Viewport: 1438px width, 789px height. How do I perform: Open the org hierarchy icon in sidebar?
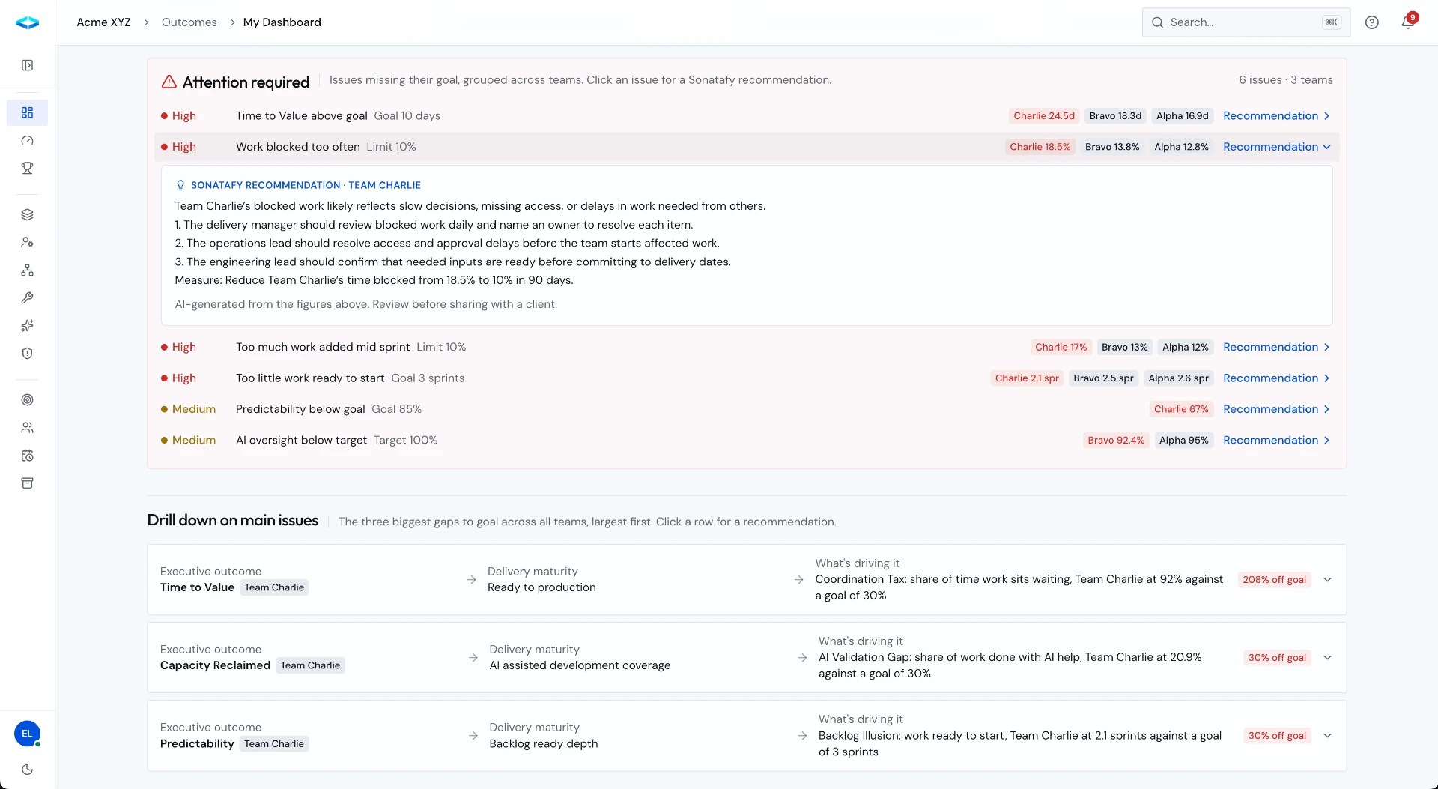27,270
